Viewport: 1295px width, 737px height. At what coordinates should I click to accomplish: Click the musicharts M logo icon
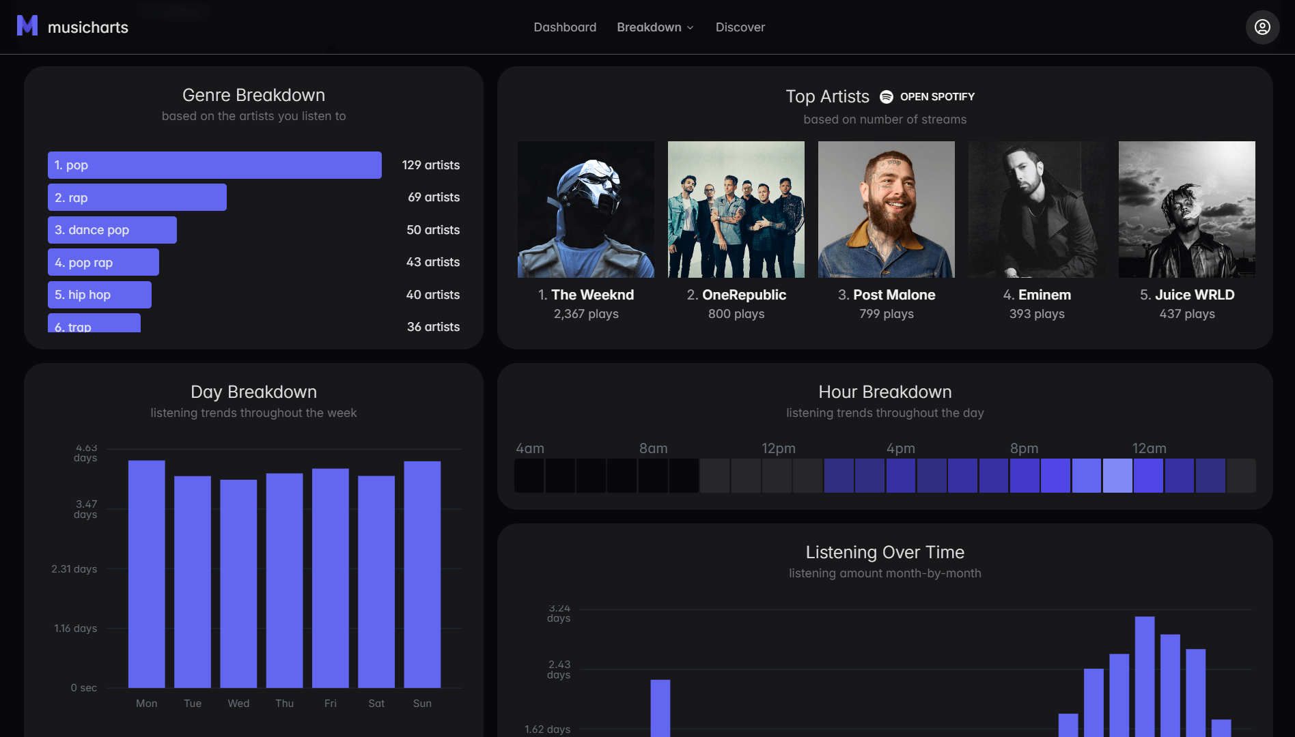27,26
